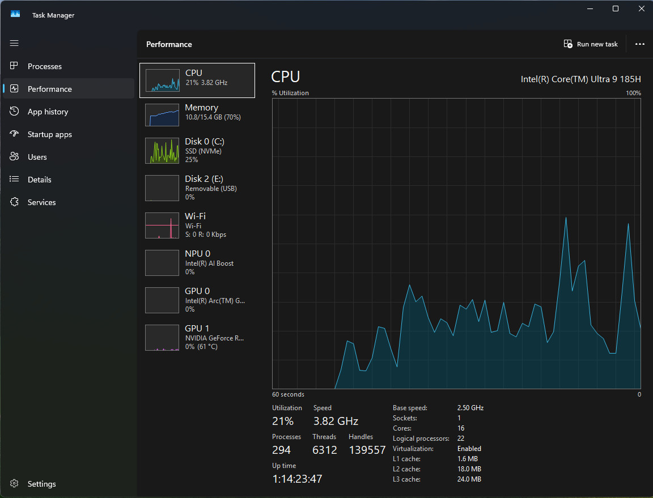Open the Services puzzle icon
This screenshot has width=653, height=498.
pyautogui.click(x=14, y=202)
